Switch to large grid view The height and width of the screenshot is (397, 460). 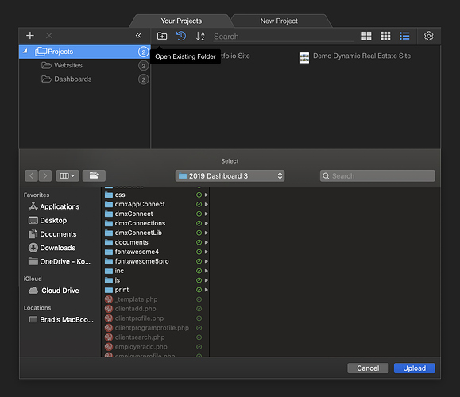(366, 36)
